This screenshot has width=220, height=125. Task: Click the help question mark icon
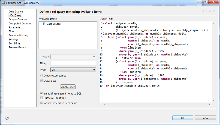pos(7,118)
